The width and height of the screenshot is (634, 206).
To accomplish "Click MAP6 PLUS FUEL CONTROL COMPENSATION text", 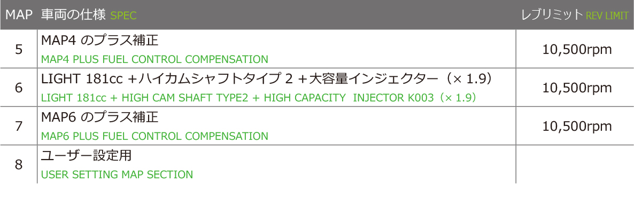I will coord(155,136).
